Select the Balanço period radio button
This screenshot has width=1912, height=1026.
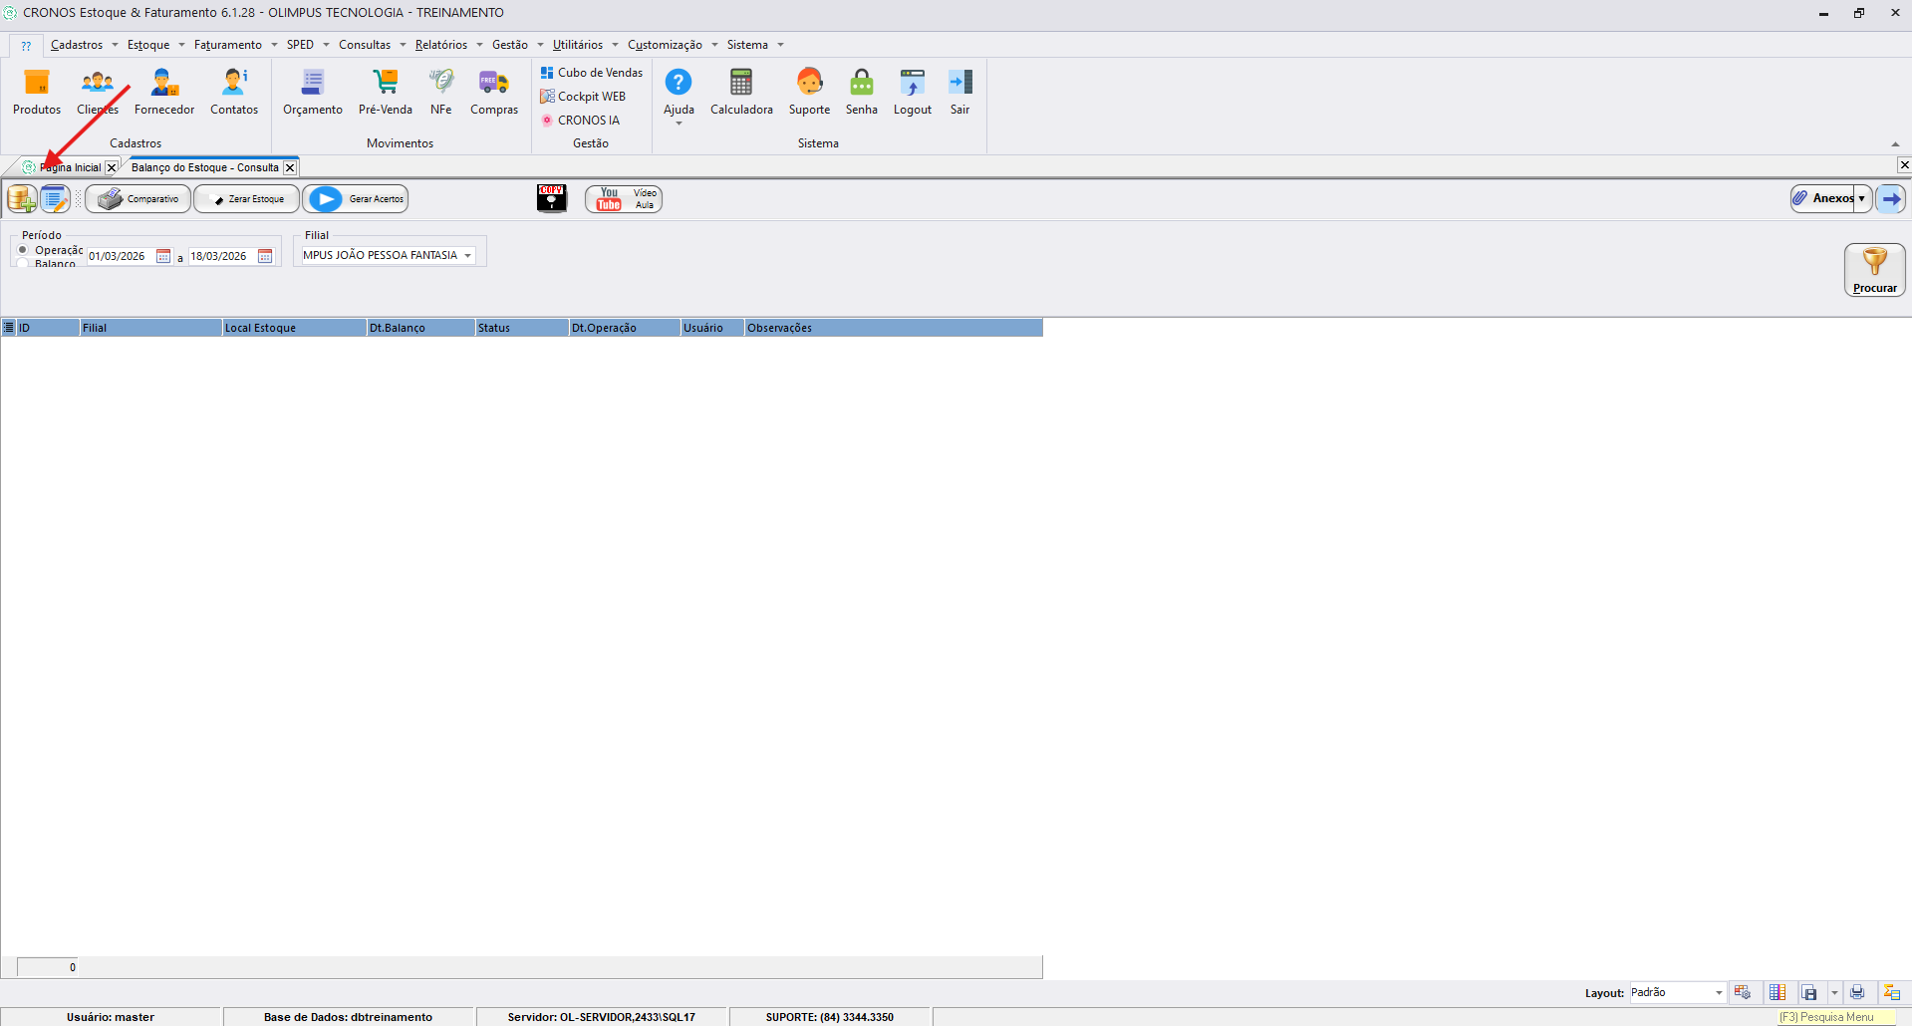click(x=23, y=264)
